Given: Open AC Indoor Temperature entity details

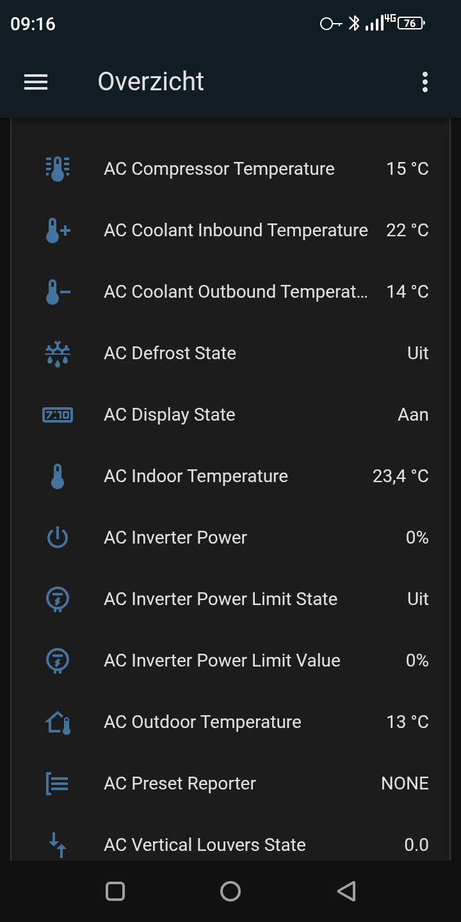Looking at the screenshot, I should (x=195, y=476).
